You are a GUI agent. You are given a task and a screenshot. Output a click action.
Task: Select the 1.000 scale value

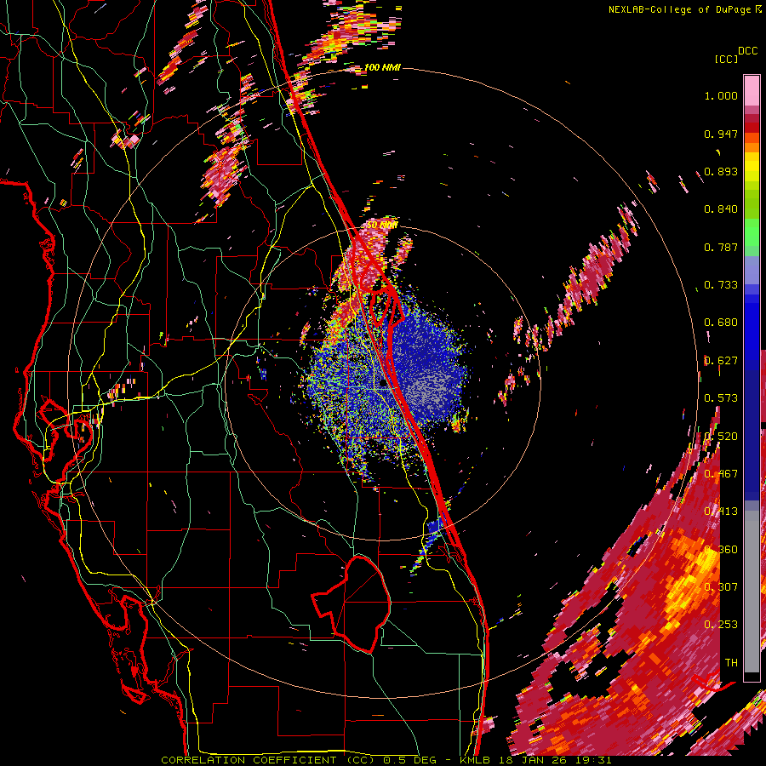(721, 95)
